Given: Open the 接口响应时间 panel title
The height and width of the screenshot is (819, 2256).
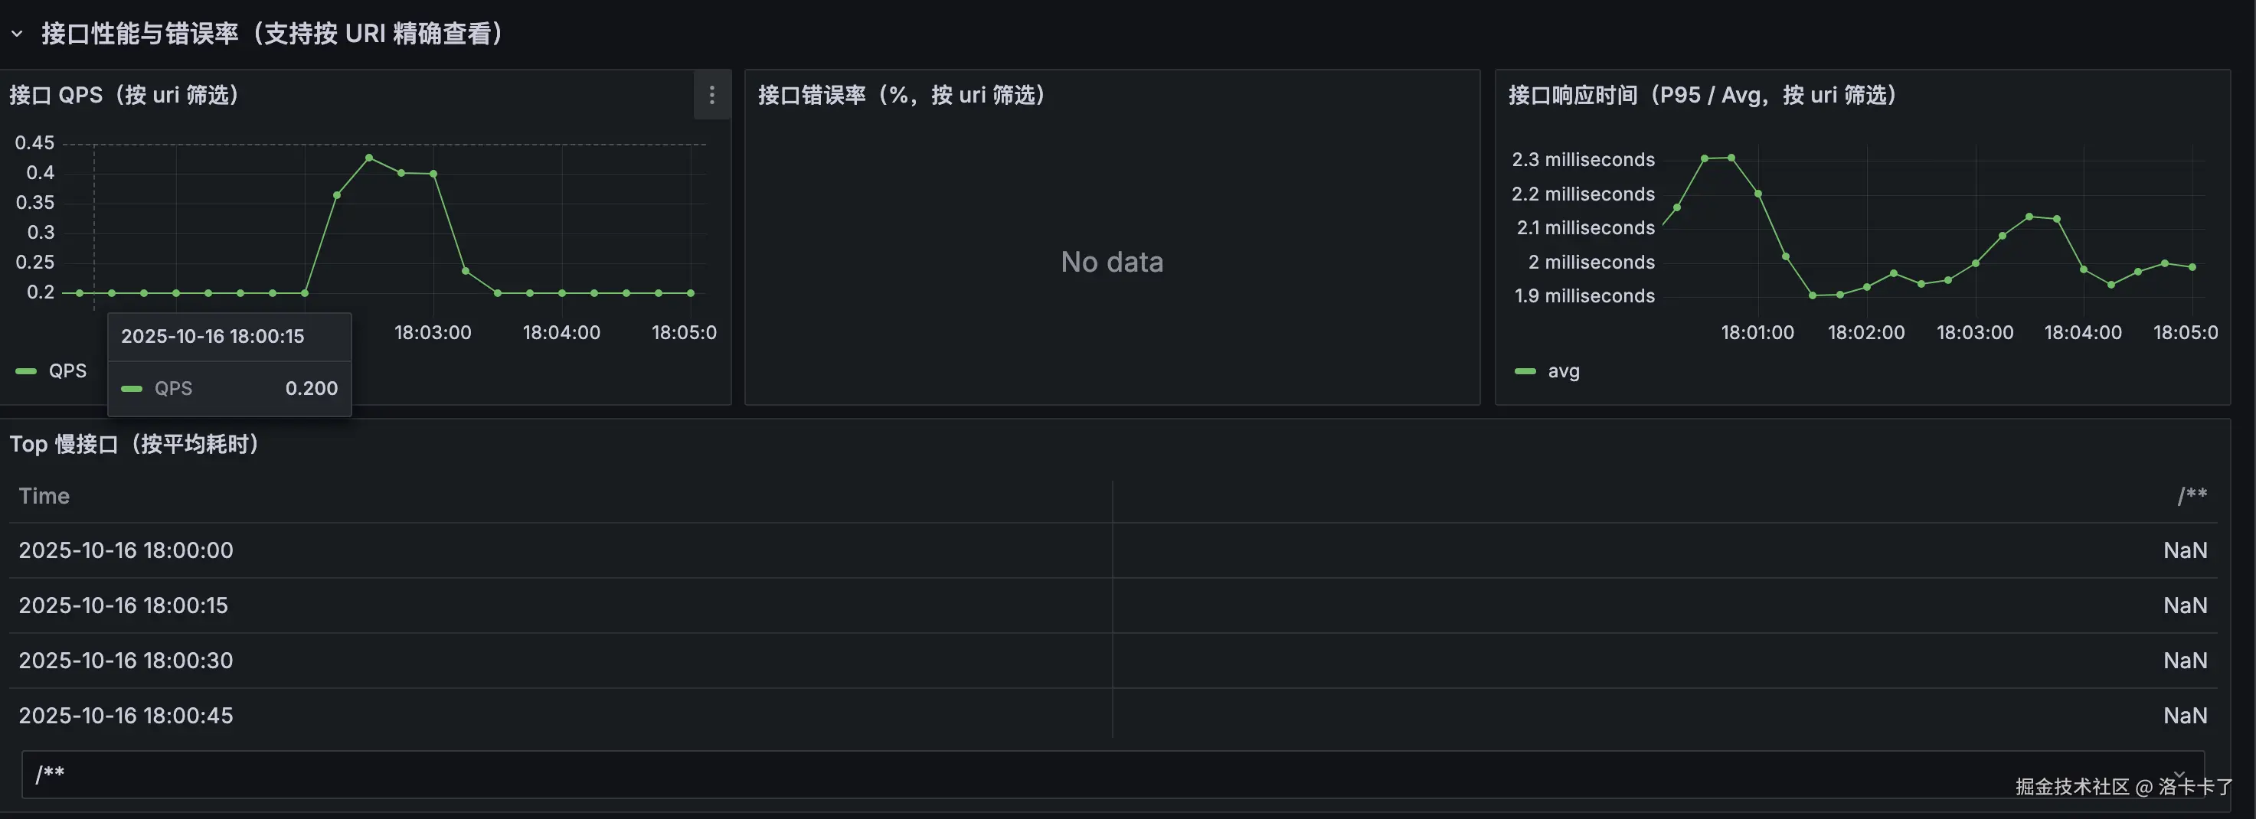Looking at the screenshot, I should click(1702, 94).
